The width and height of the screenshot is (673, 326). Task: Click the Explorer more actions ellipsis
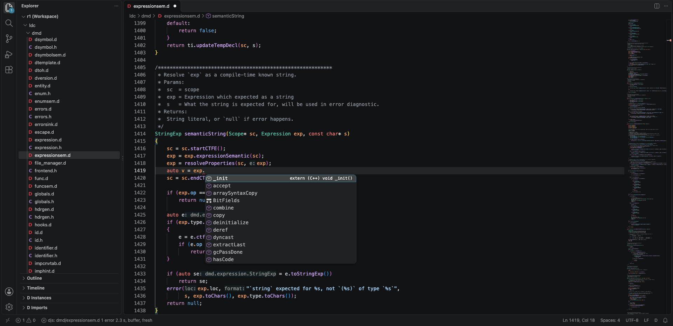click(x=116, y=6)
